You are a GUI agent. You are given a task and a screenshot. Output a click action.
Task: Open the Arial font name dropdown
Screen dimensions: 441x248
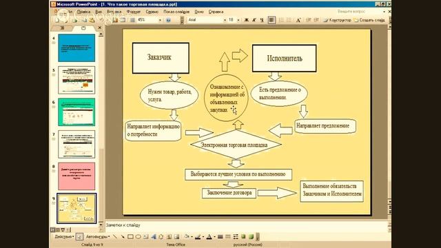225,20
